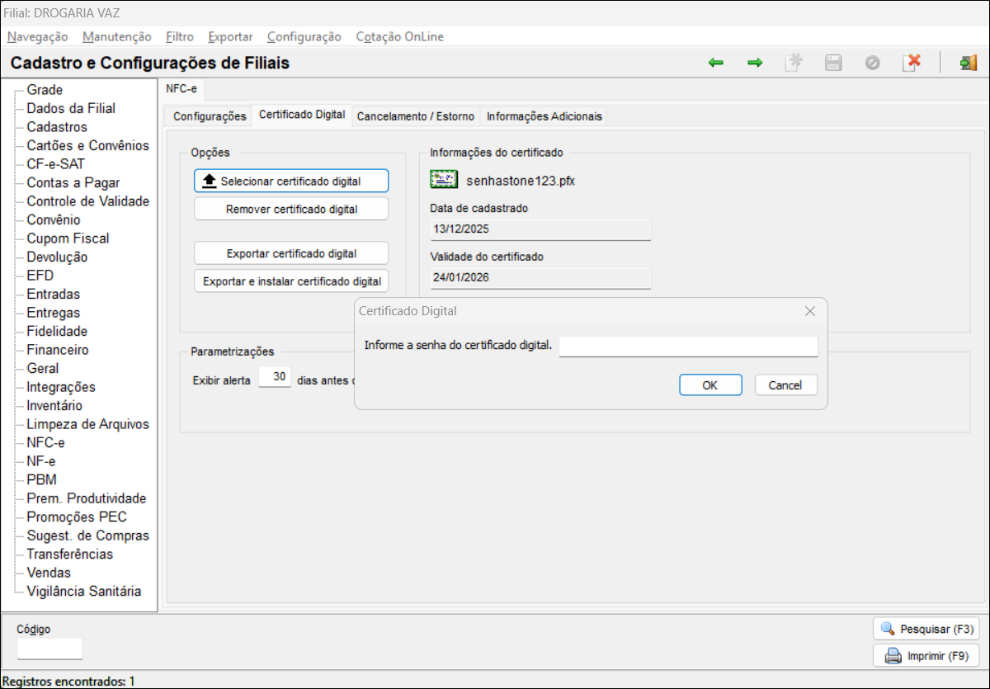Open Promoções PEC tree item
This screenshot has height=689, width=990.
(x=77, y=517)
